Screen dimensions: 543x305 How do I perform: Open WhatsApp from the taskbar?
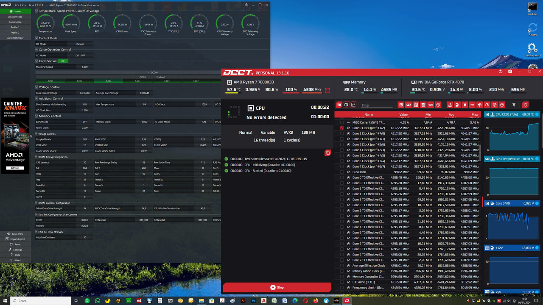[98, 301]
